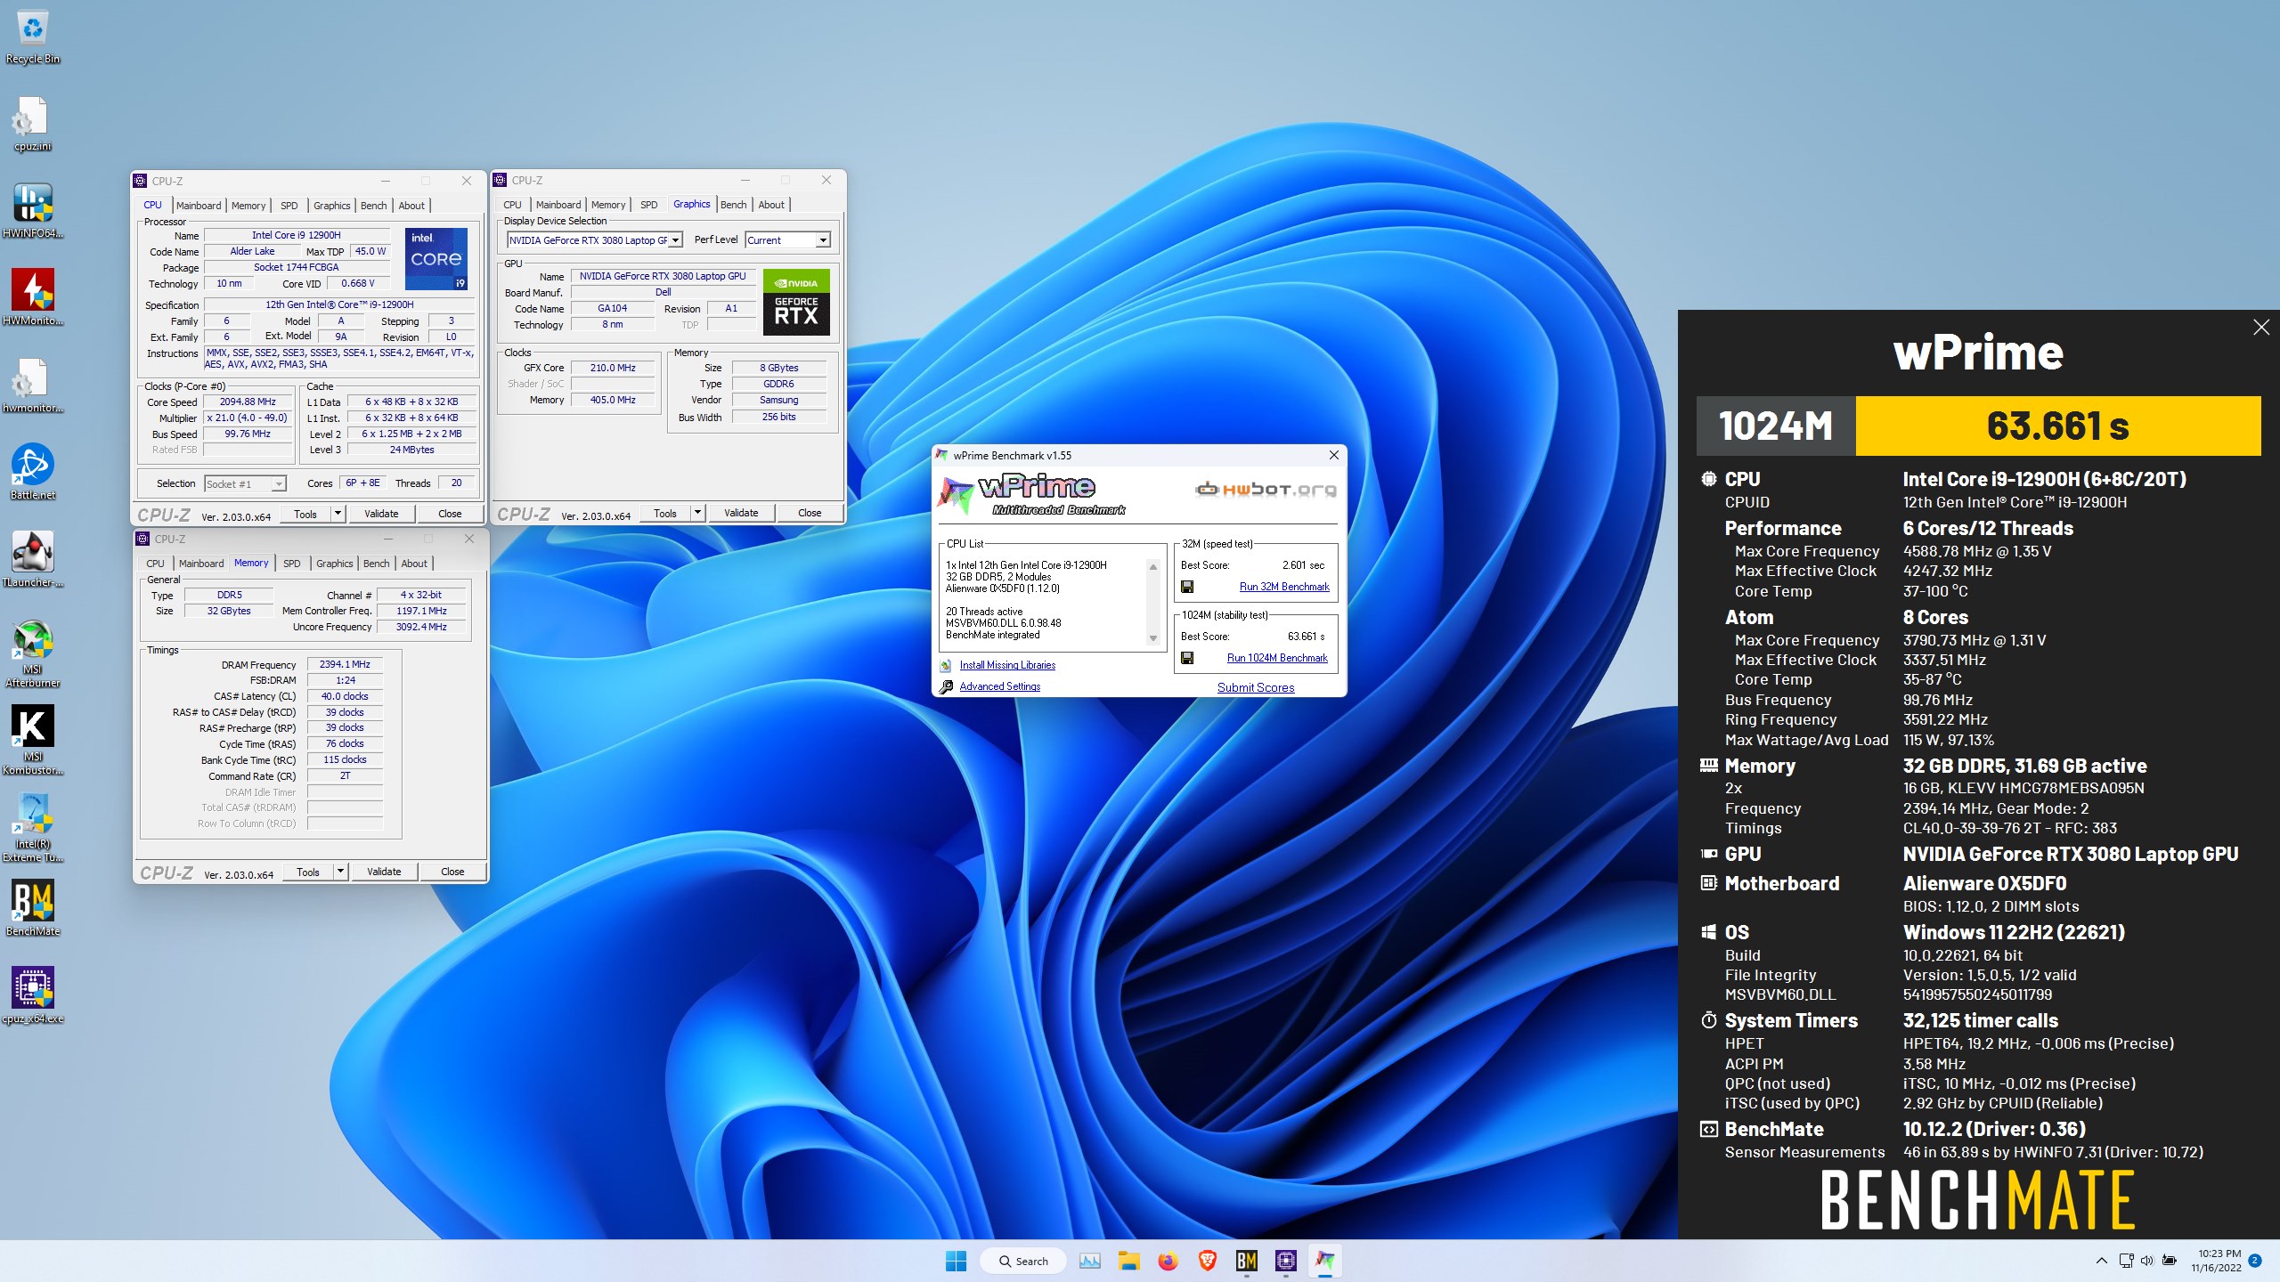Select the About tab in the CPU-Z Graphics window
This screenshot has width=2280, height=1282.
point(771,204)
